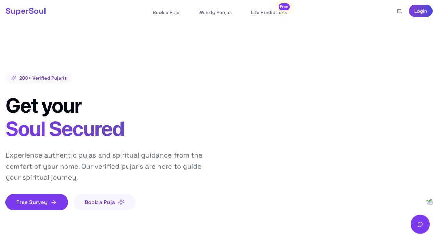Click the word 'Soul' in the purple heading
Viewport: 438px width, 246px height.
coord(25,129)
